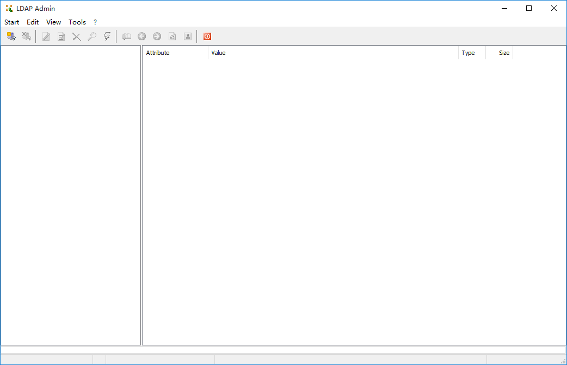Click the Delete X icon
This screenshot has width=567, height=365.
pyautogui.click(x=77, y=36)
